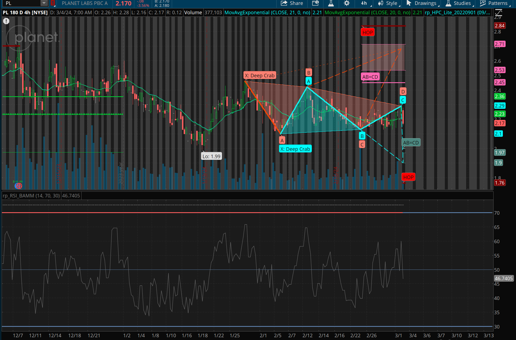The height and width of the screenshot is (340, 516).
Task: Select the orange X: Deep Crab label
Action: point(260,76)
